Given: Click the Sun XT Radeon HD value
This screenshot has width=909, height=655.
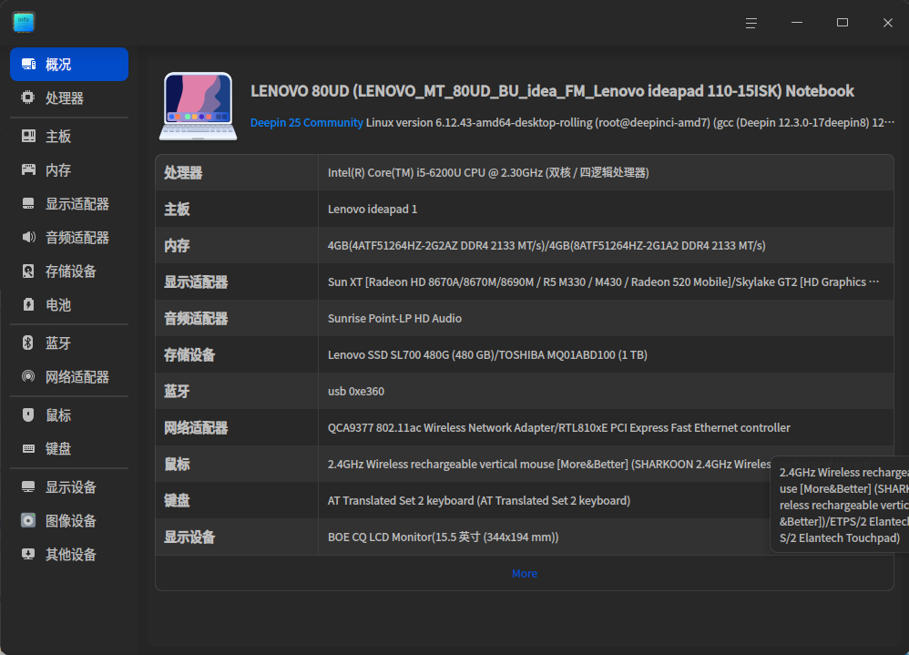Looking at the screenshot, I should click(604, 282).
